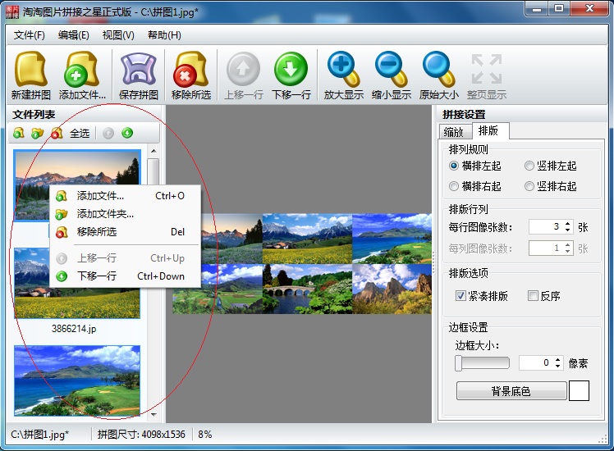
Task: Click the small green down arrow in file list toolbar
Action: (127, 133)
